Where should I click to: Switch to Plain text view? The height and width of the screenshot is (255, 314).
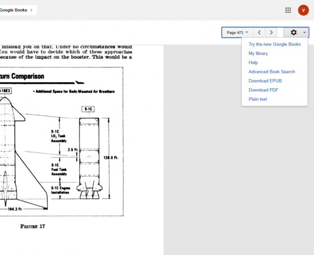coord(258,99)
